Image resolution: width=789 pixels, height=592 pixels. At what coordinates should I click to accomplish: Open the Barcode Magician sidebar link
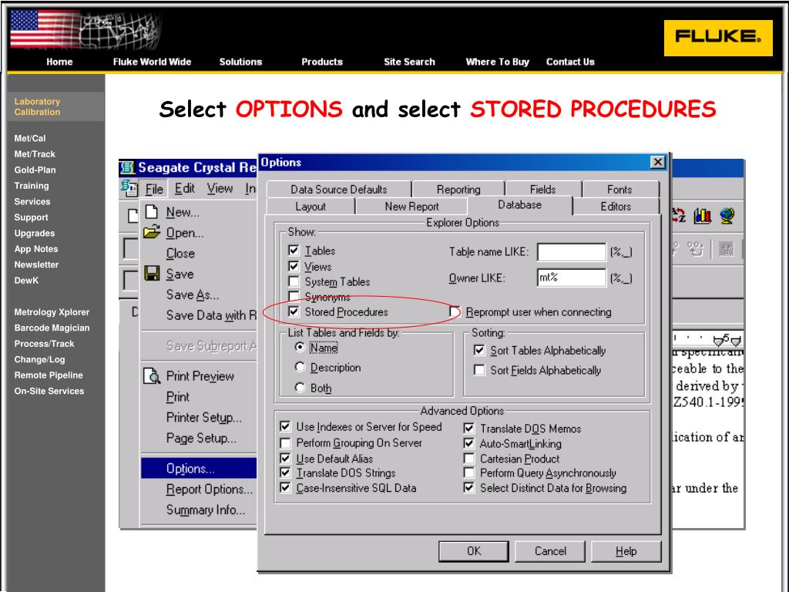click(x=52, y=328)
